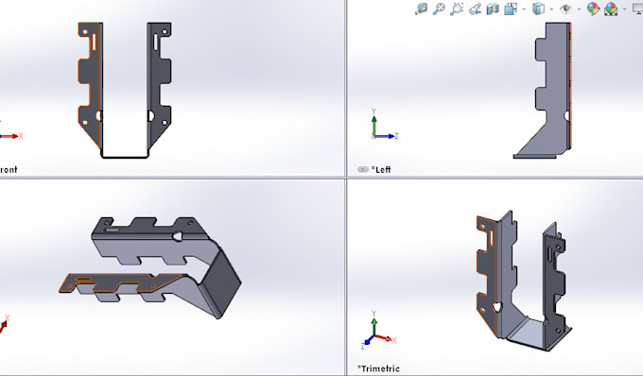Click the coordinate triad in the Trimetric view
This screenshot has height=376, width=643.
pyautogui.click(x=378, y=330)
